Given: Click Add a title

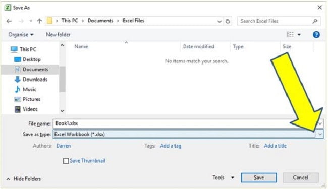Looking at the screenshot, I should coord(275,146).
